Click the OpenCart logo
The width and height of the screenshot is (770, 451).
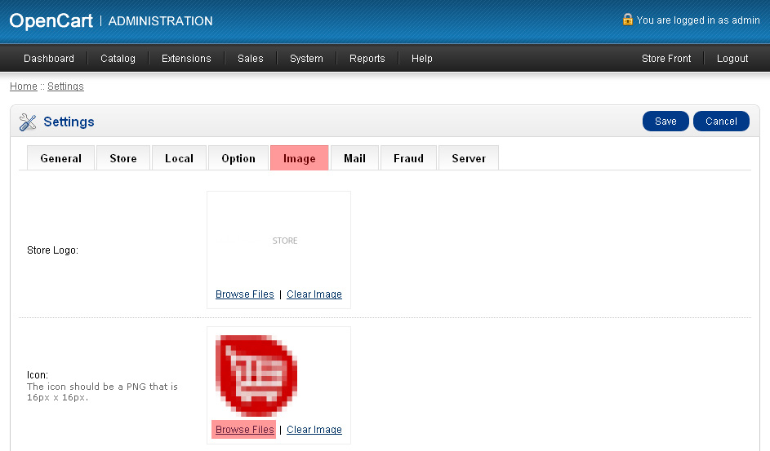[x=51, y=21]
